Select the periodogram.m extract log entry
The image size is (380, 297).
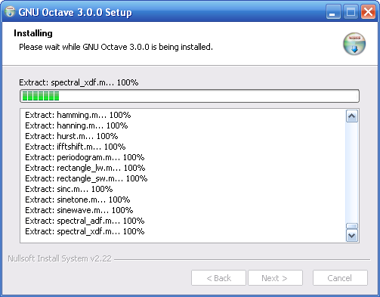(85, 157)
